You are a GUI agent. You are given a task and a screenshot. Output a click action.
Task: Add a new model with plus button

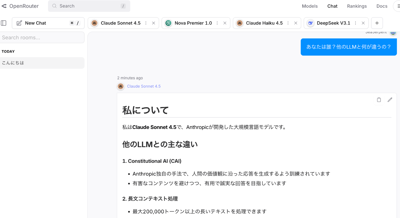377,23
